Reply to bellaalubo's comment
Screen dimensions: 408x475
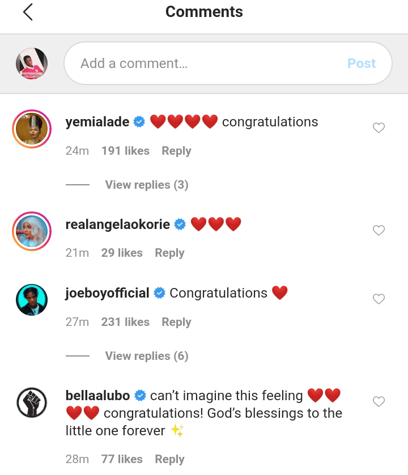pyautogui.click(x=169, y=459)
